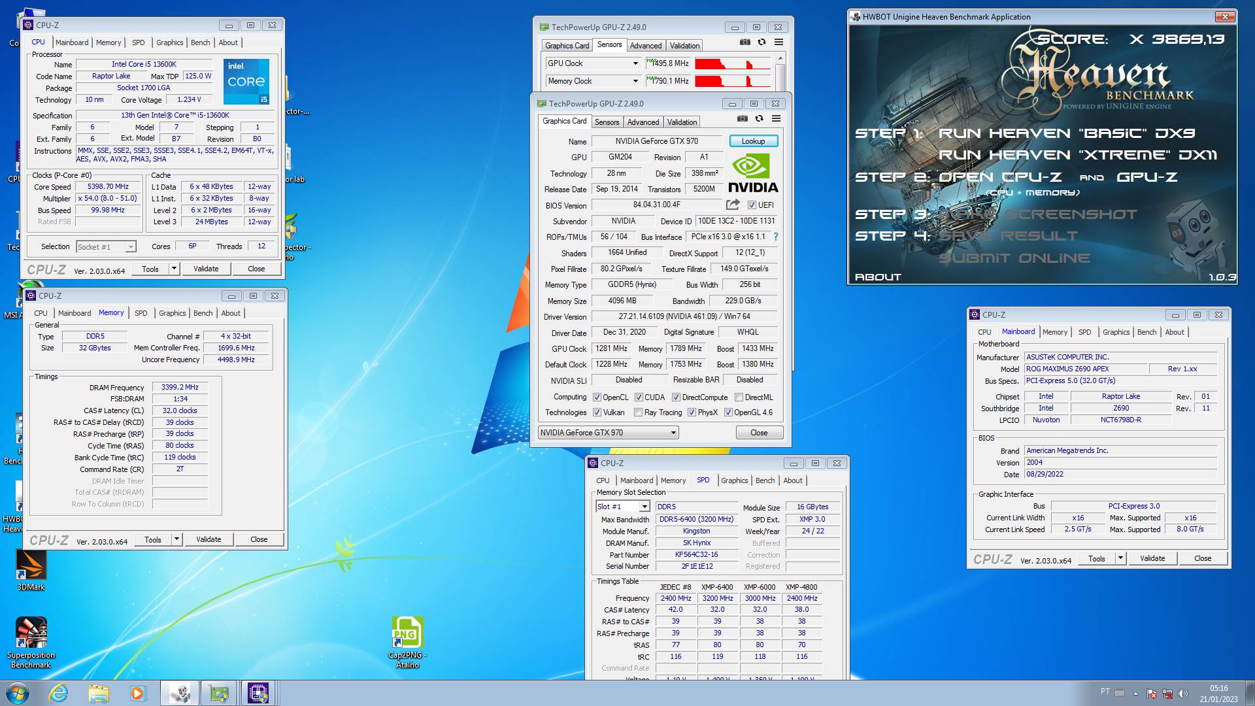This screenshot has height=706, width=1255.
Task: Click the Bus Interface question mark icon
Action: tap(776, 237)
